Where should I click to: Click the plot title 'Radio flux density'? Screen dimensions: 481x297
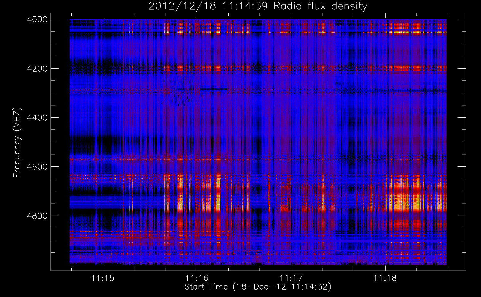[x=320, y=6]
